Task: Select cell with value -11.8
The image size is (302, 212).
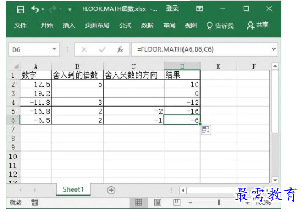Action: coord(36,102)
